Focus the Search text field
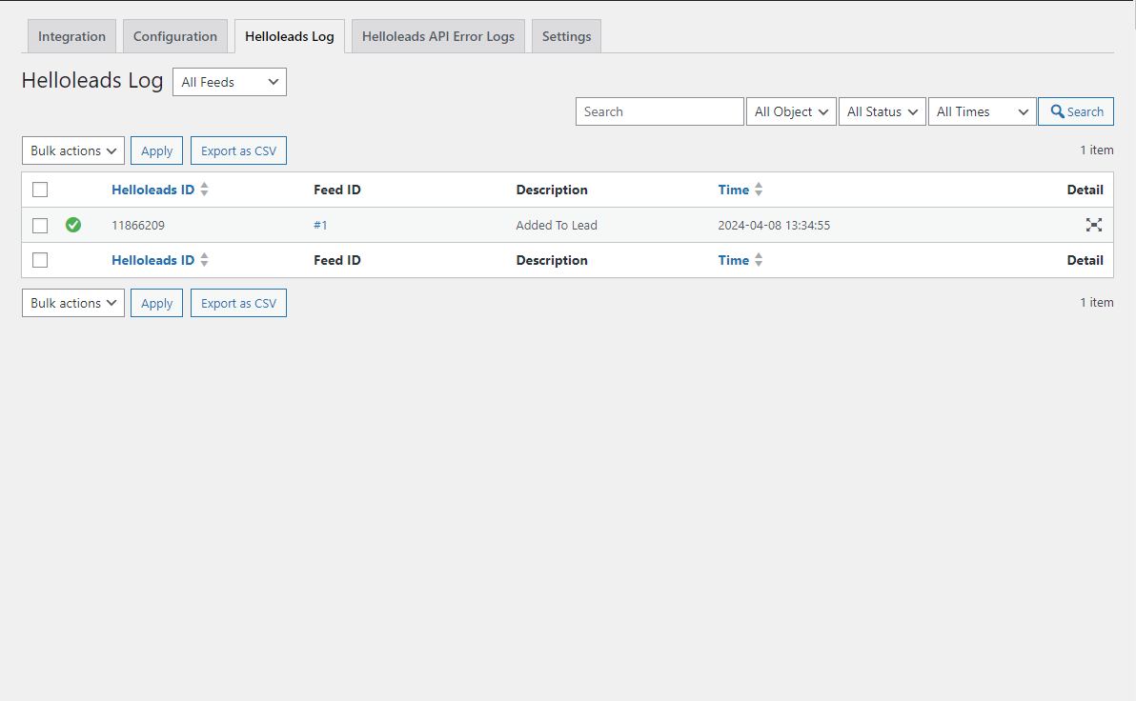Viewport: 1136px width, 701px height. pyautogui.click(x=659, y=111)
